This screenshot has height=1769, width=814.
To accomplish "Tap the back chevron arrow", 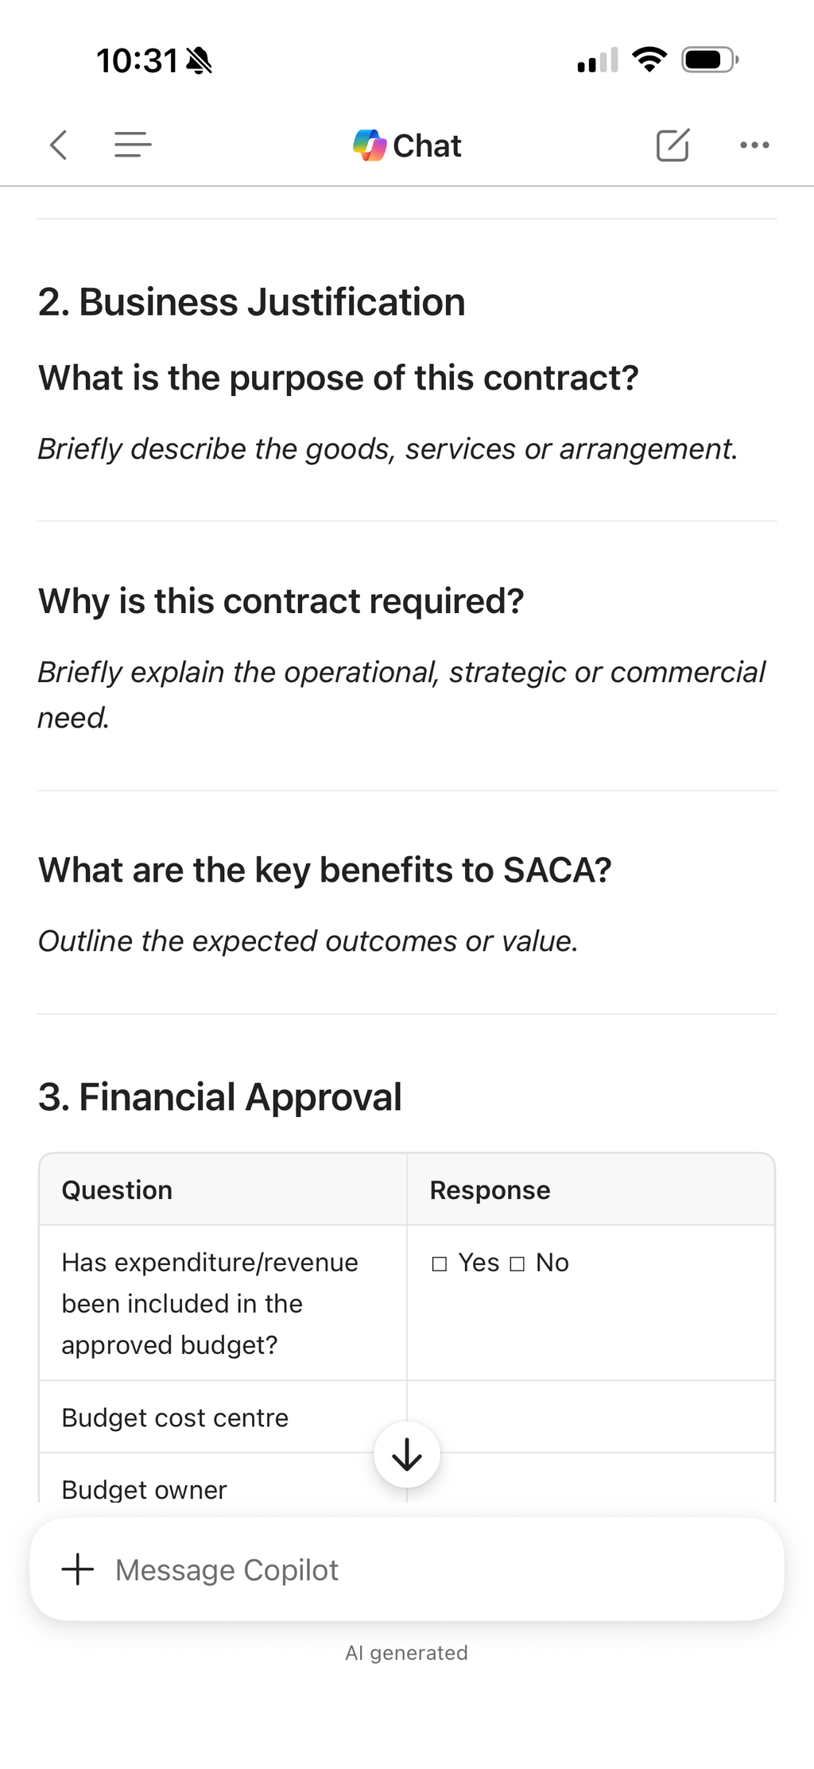I will (x=58, y=145).
